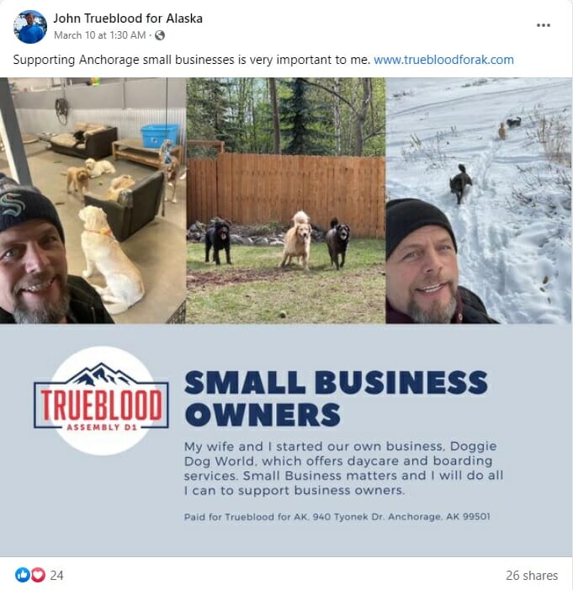
Task: Open the post options three-dot menu
Action: click(x=544, y=25)
